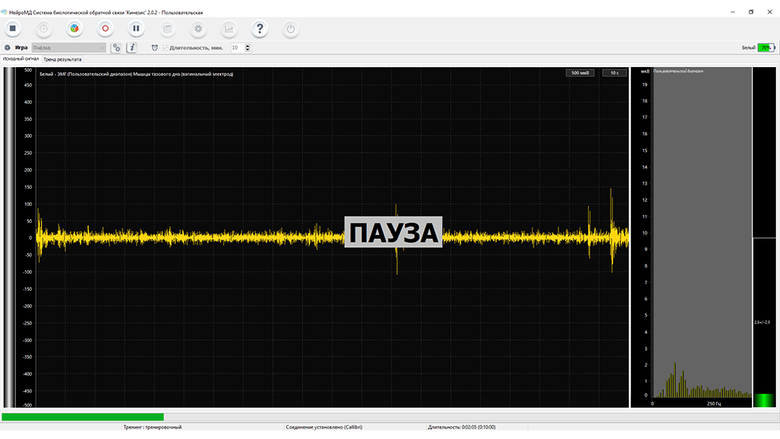
Task: Click the spectrum histogram panel
Action: pyautogui.click(x=702, y=232)
